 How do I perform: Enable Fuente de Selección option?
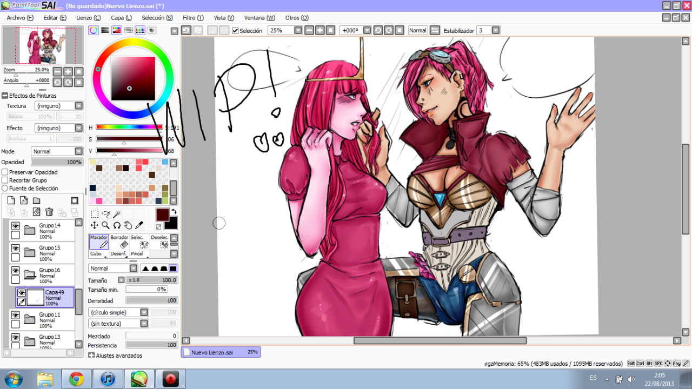(x=5, y=189)
